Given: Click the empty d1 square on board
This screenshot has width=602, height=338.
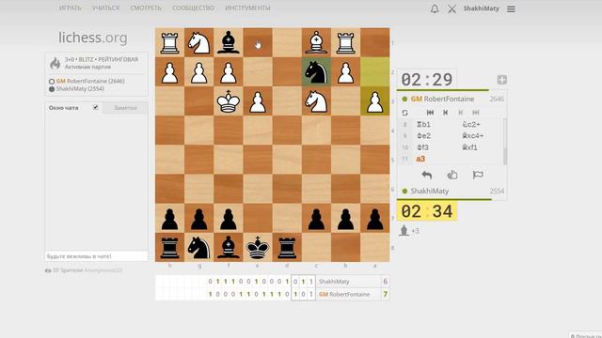Looking at the screenshot, I should (287, 42).
